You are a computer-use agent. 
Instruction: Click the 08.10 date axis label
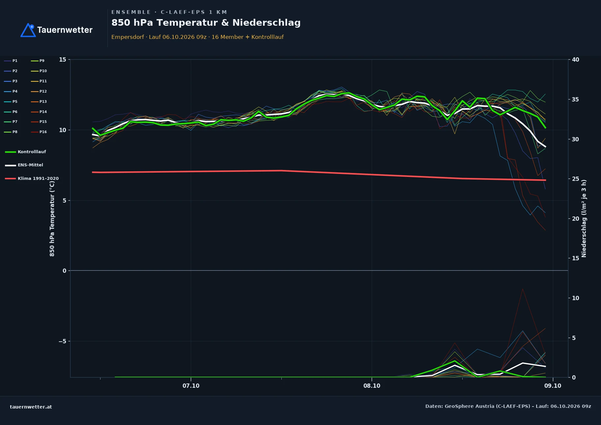click(x=372, y=386)
